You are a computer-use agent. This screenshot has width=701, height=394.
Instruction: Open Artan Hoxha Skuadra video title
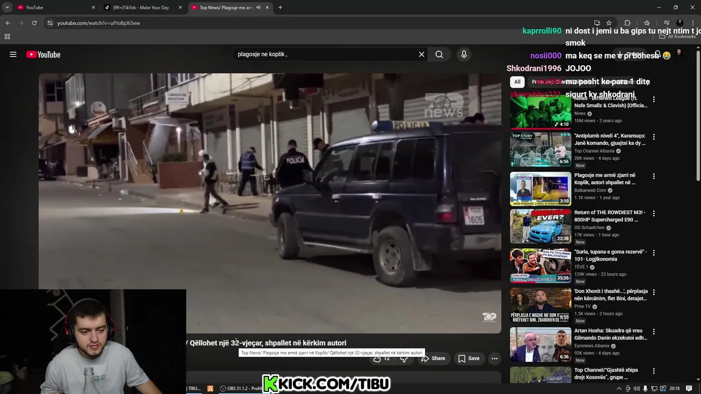[611, 334]
